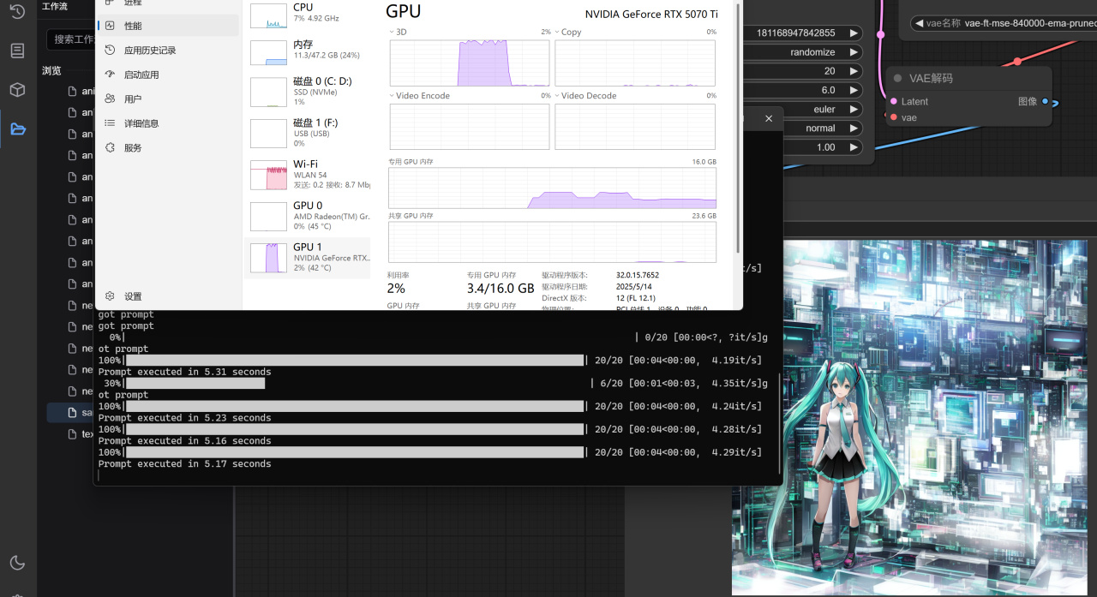Click the 性能 pulse icon

[110, 26]
